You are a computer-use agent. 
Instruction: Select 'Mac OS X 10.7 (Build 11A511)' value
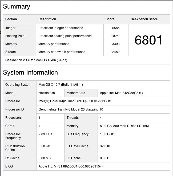61,85
